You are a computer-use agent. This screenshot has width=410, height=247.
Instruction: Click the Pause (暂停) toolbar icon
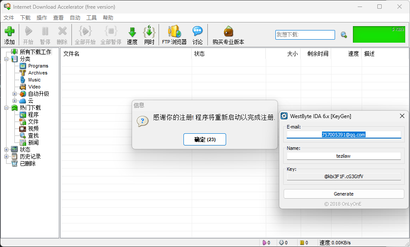point(45,31)
